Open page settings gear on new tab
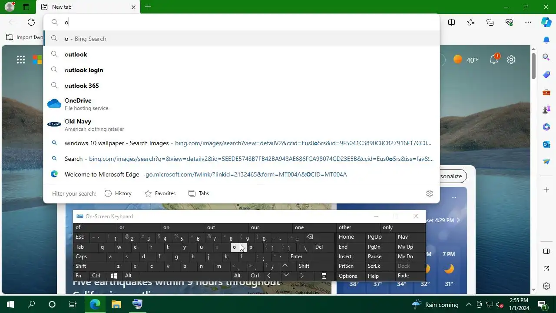The width and height of the screenshot is (556, 313). pos(511,60)
